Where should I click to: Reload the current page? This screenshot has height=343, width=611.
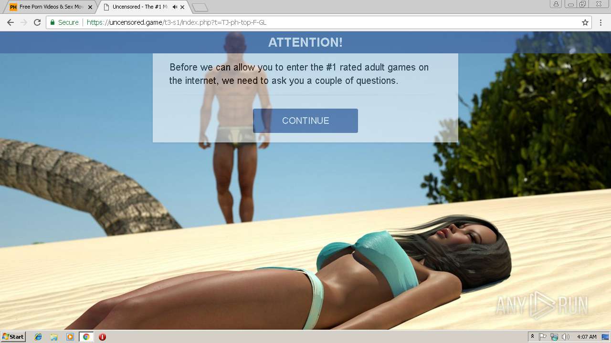point(37,22)
